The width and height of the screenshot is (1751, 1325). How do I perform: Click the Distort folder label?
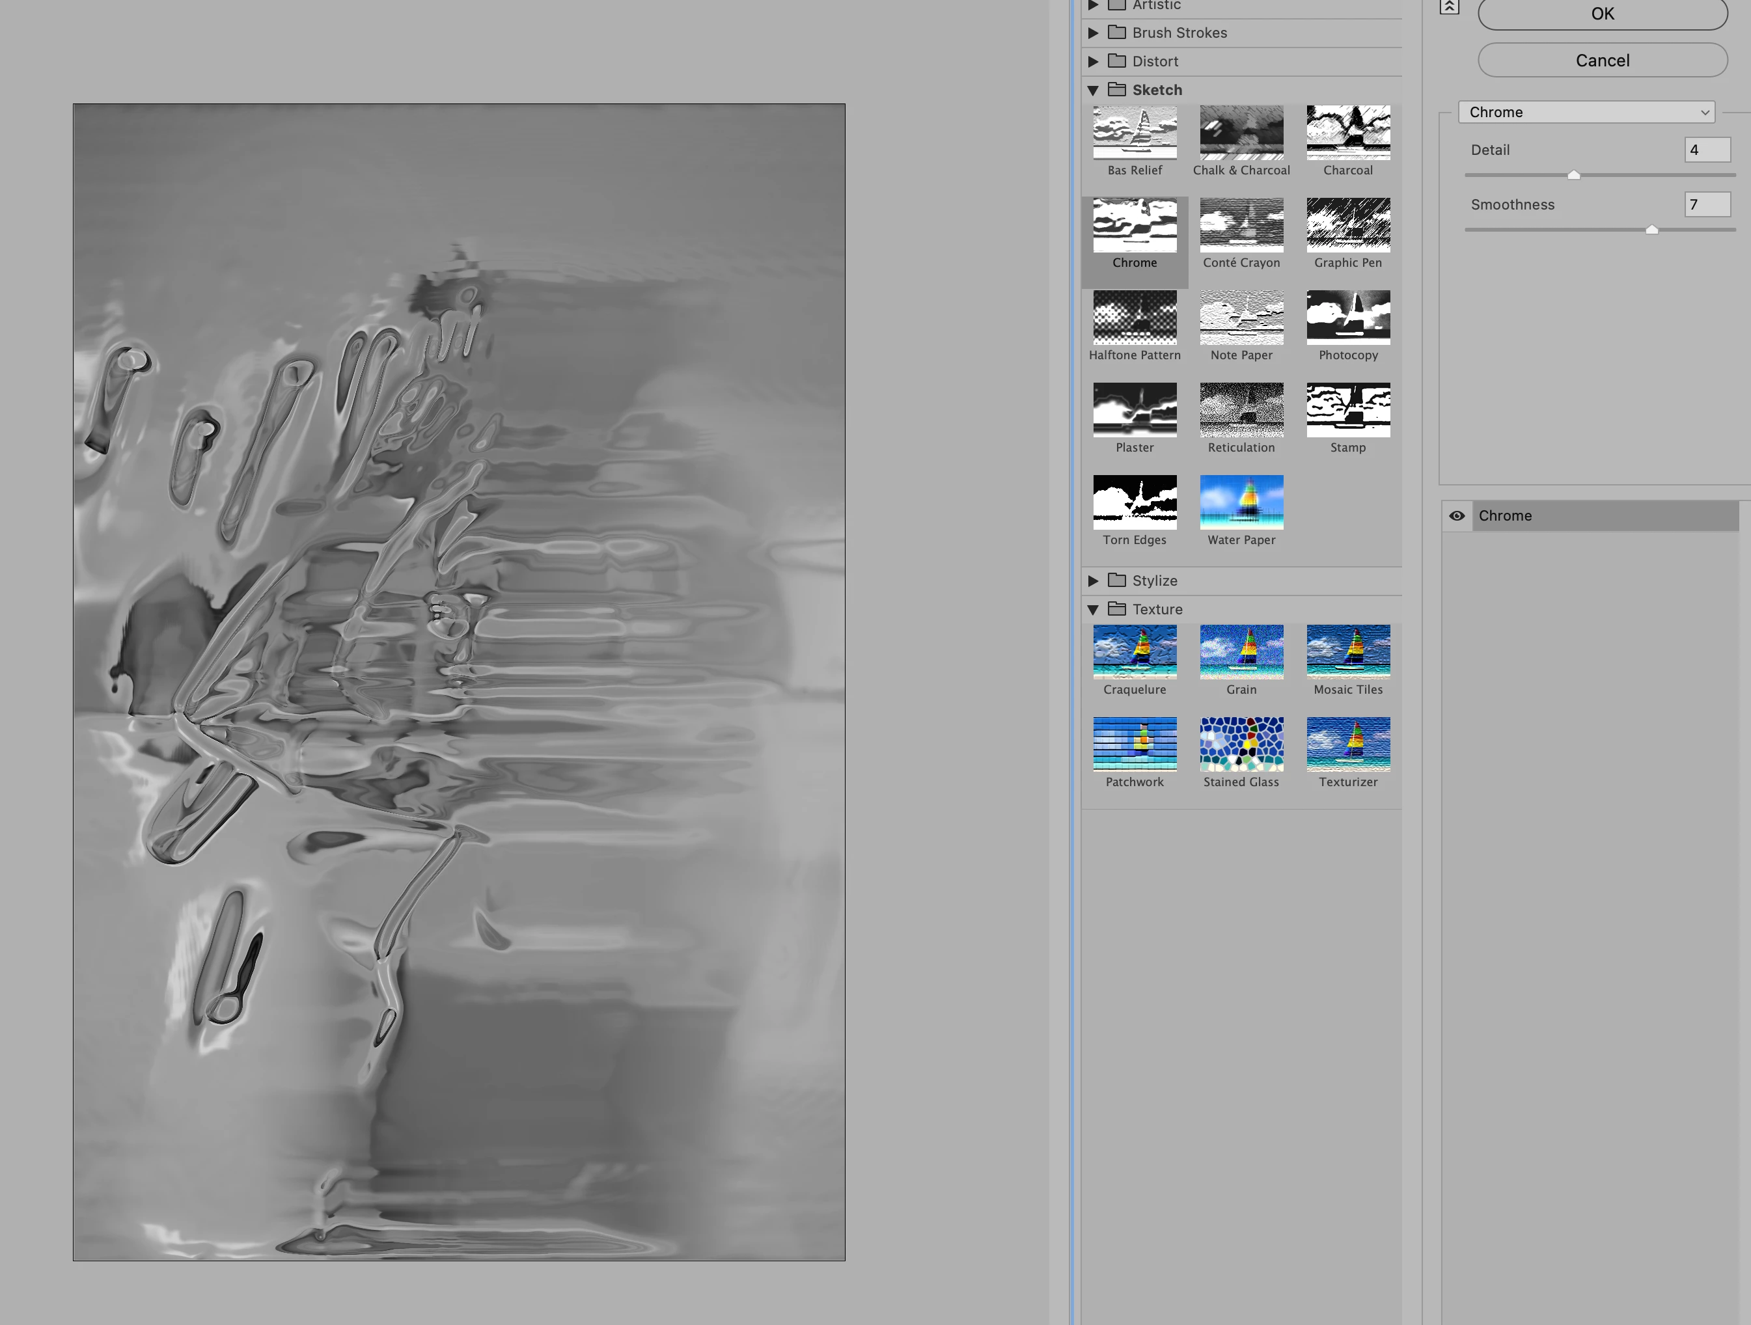click(1154, 62)
